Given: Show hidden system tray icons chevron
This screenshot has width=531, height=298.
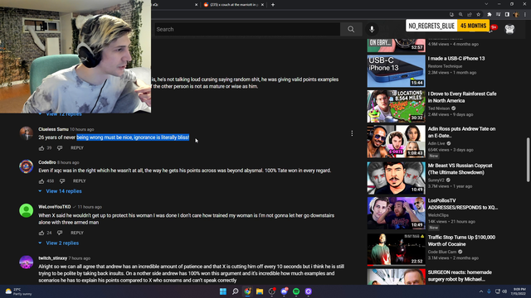Looking at the screenshot, I should 481,291.
